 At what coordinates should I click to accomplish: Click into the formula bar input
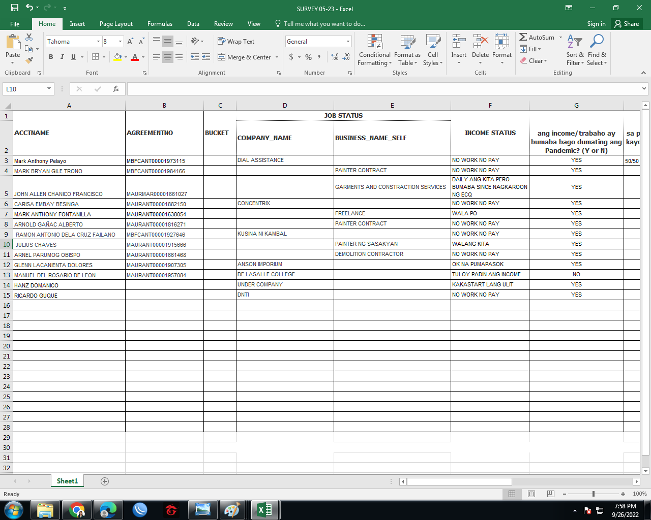coord(383,89)
